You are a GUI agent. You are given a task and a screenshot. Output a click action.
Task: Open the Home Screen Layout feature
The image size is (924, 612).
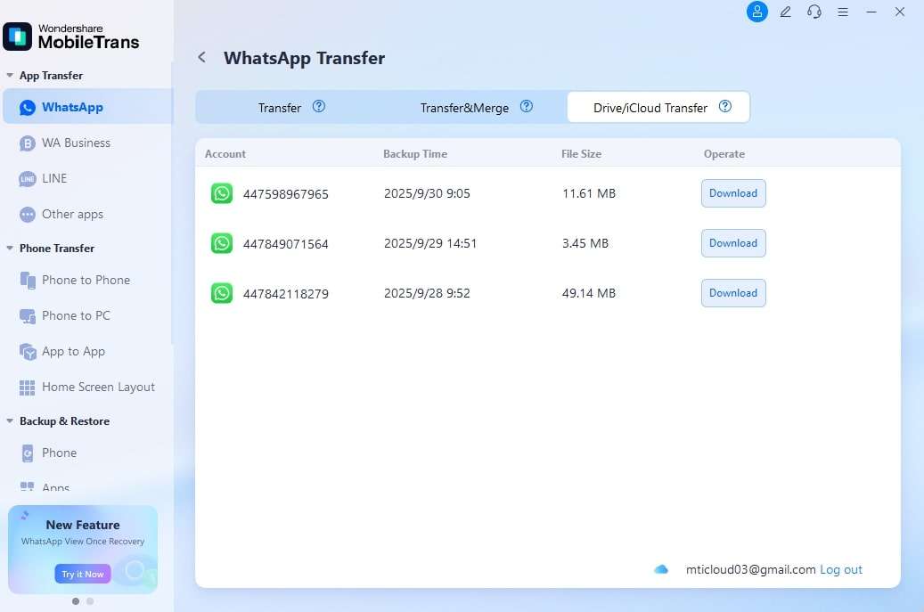pos(98,387)
